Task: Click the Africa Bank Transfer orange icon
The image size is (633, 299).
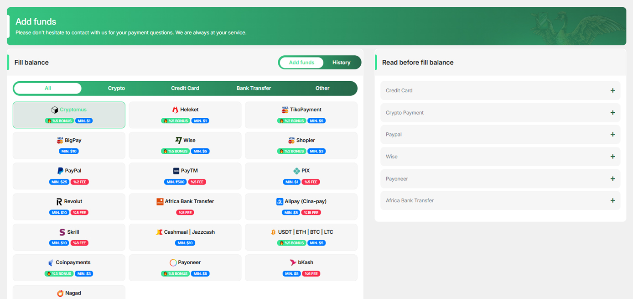Action: (160, 201)
